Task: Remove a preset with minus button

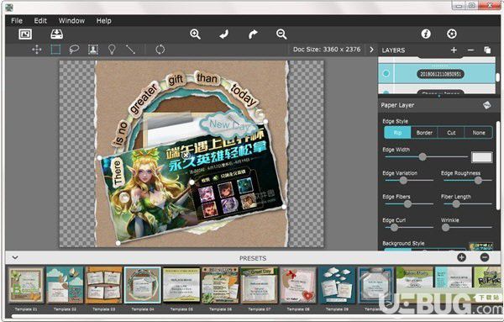Action: (x=485, y=257)
